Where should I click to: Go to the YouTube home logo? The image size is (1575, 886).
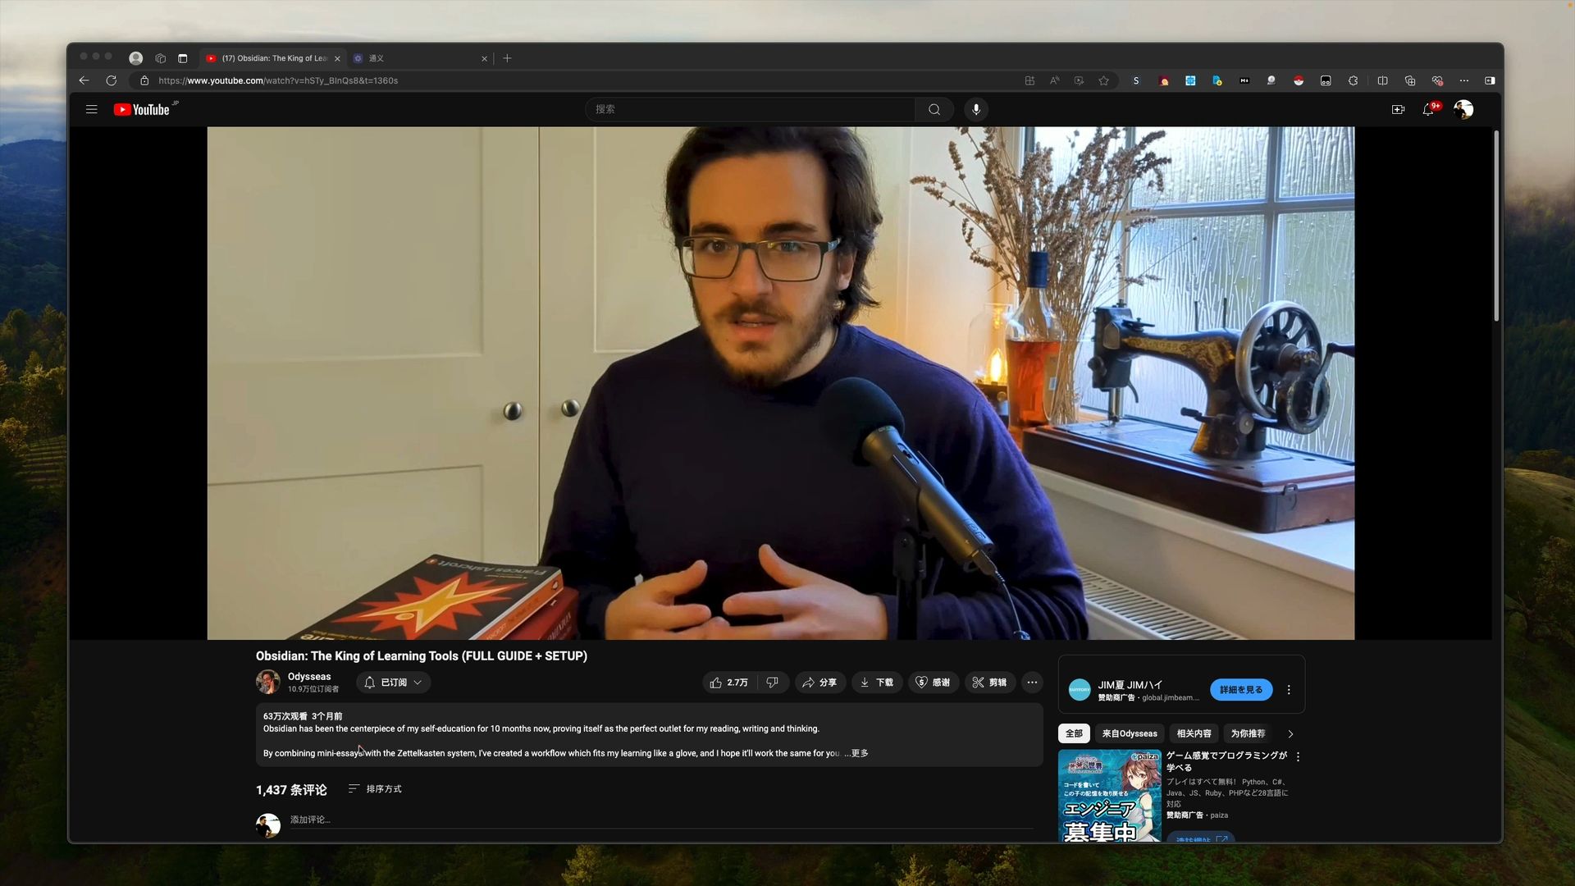(x=142, y=109)
